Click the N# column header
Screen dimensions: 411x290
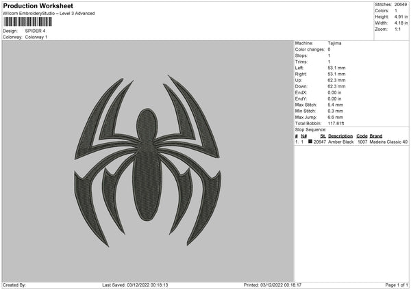pyautogui.click(x=303, y=136)
